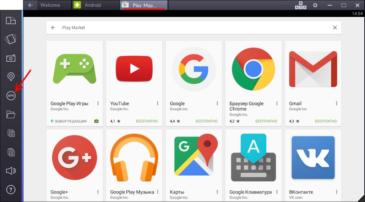Open the YouTube app icon
The width and height of the screenshot is (365, 202).
coord(134,69)
